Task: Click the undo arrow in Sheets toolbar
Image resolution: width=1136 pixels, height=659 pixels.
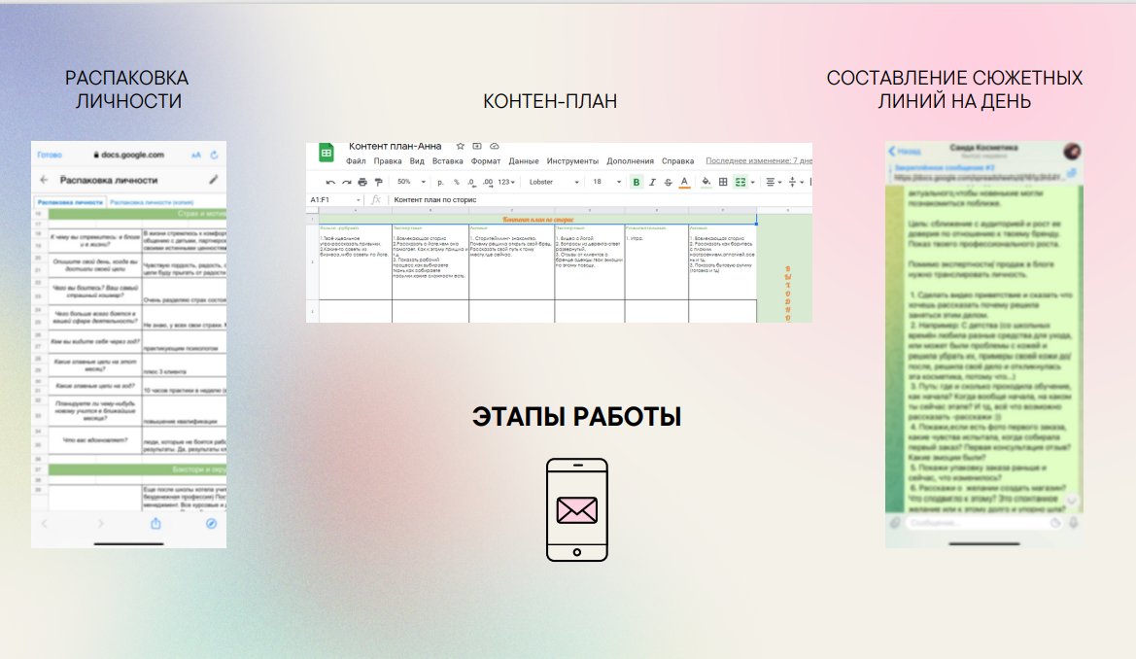Action: 330,182
